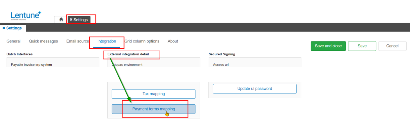Cancel the settings changes

(392, 46)
